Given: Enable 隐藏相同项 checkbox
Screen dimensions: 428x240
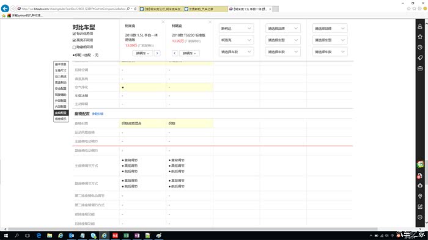Looking at the screenshot, I should (74, 47).
